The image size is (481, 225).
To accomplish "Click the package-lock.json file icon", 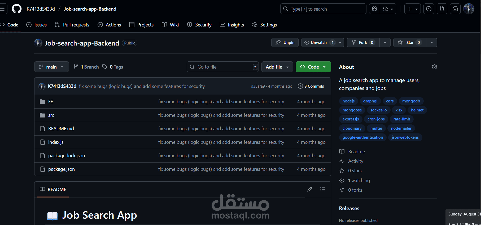I will click(x=42, y=156).
